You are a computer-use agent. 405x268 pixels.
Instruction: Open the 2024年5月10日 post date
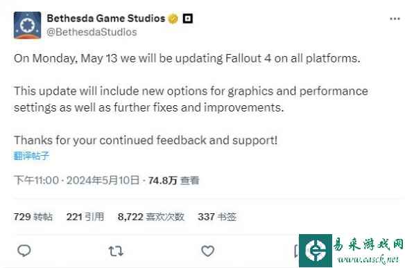[x=103, y=180]
